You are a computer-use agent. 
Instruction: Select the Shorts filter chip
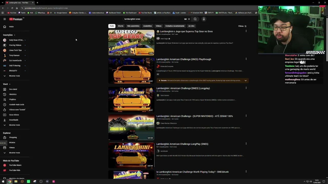[120, 26]
